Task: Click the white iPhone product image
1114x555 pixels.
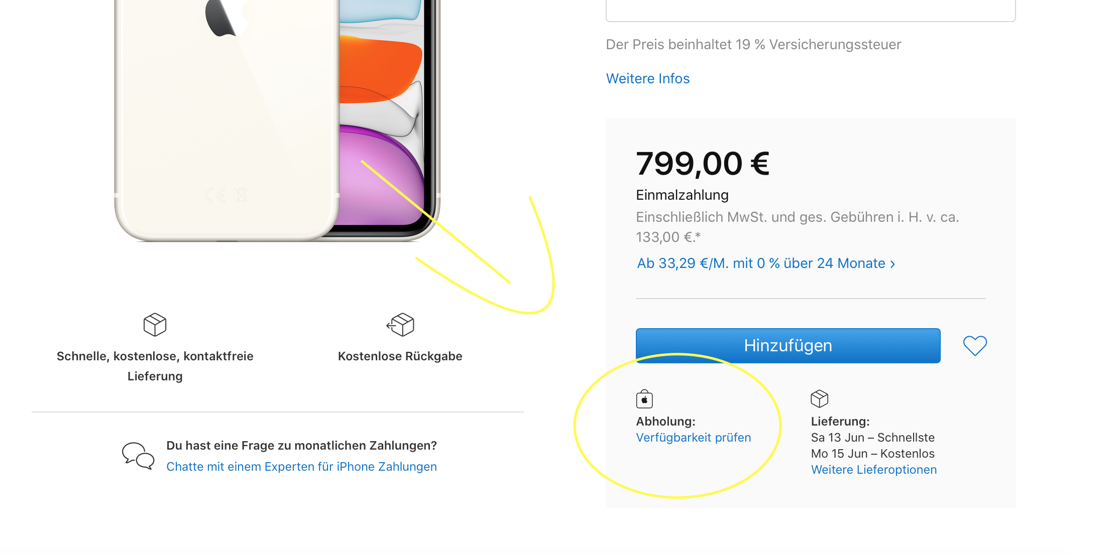Action: click(276, 120)
